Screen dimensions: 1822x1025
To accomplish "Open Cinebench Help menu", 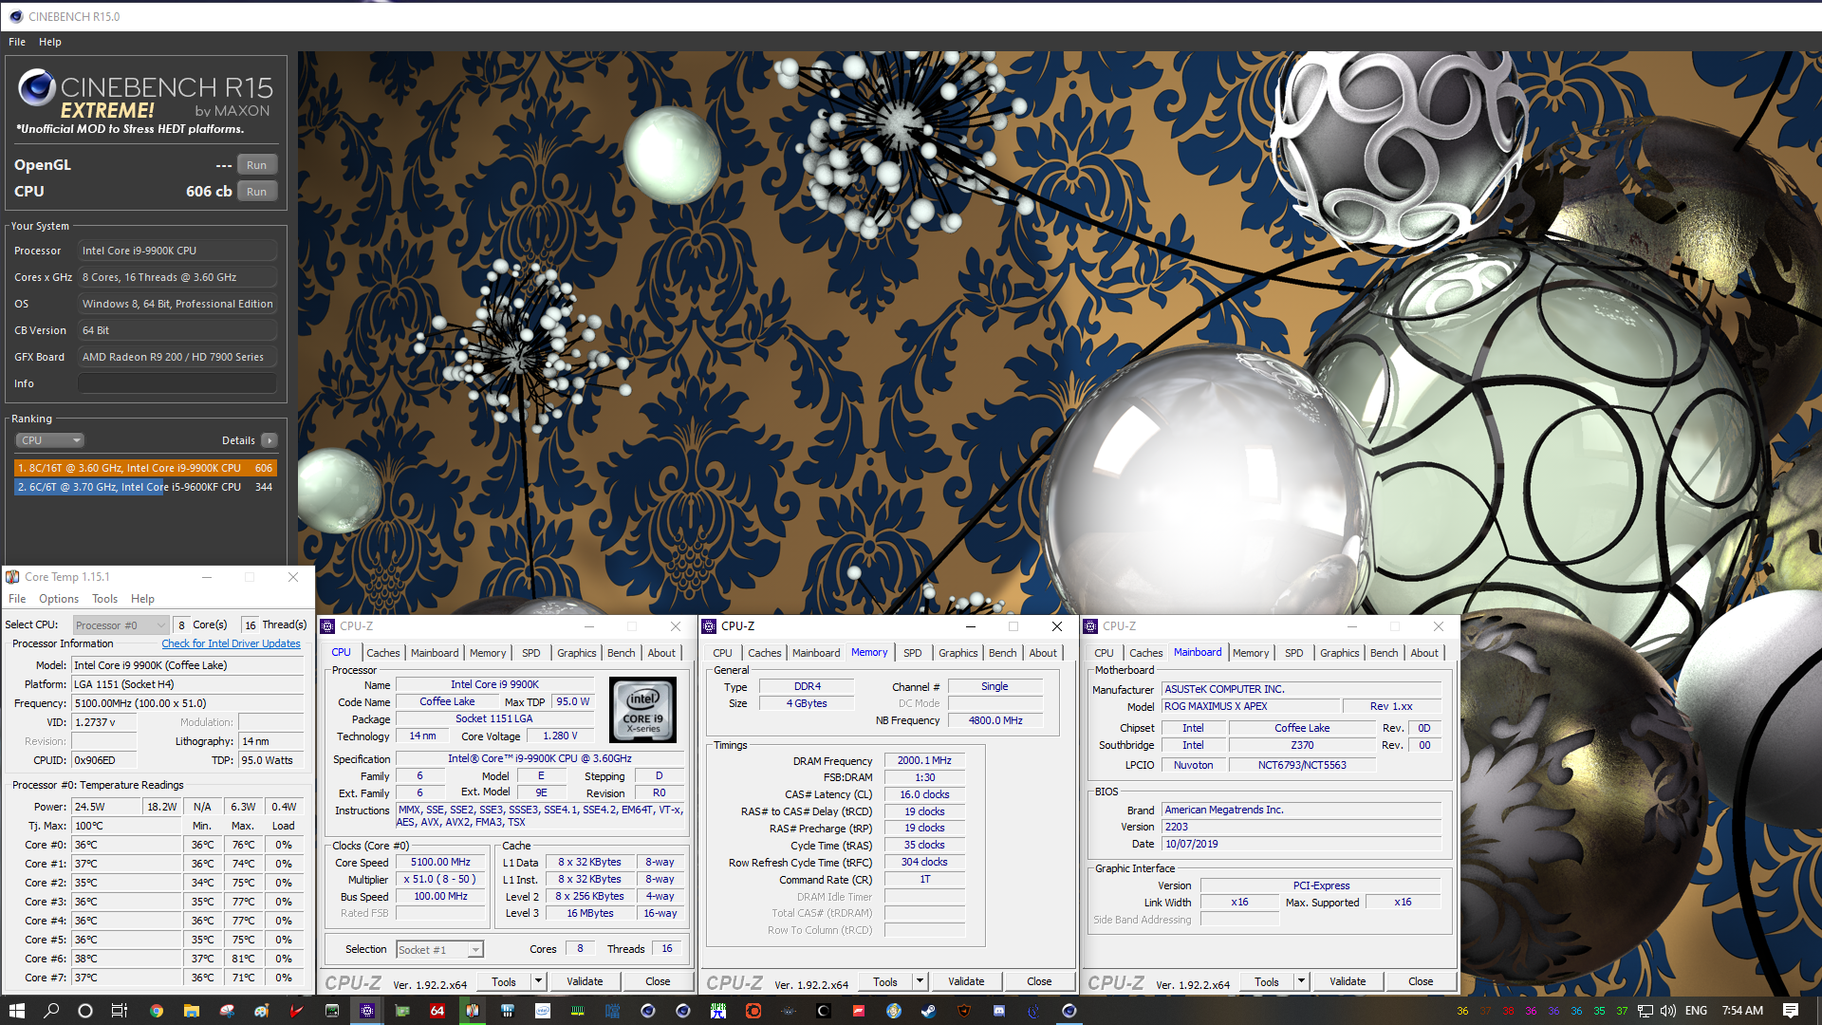I will coord(50,42).
